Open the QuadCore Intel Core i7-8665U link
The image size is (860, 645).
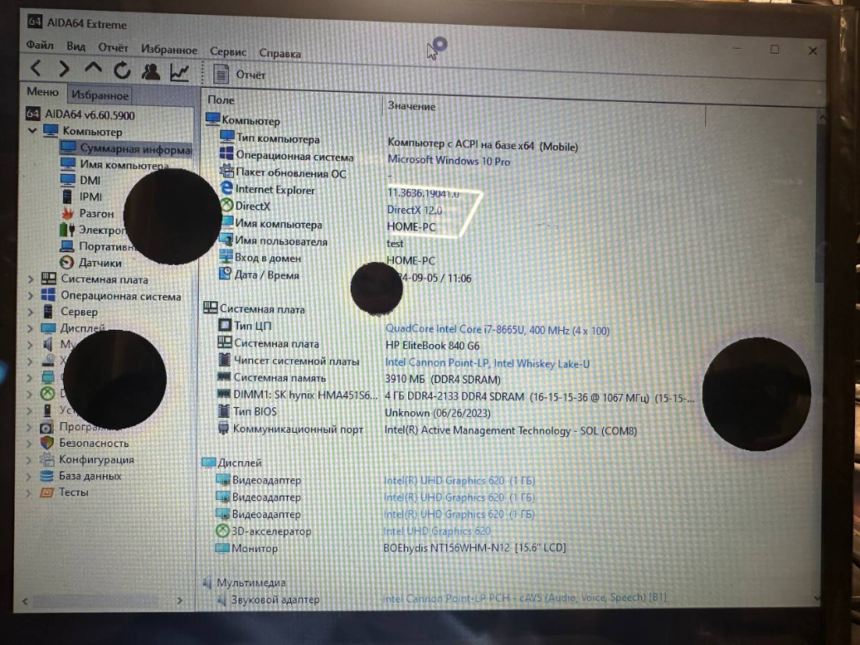(x=498, y=330)
